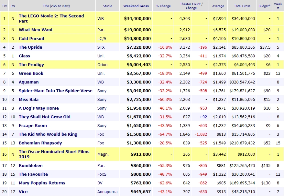Open the Vice movie link

[23, 191]
